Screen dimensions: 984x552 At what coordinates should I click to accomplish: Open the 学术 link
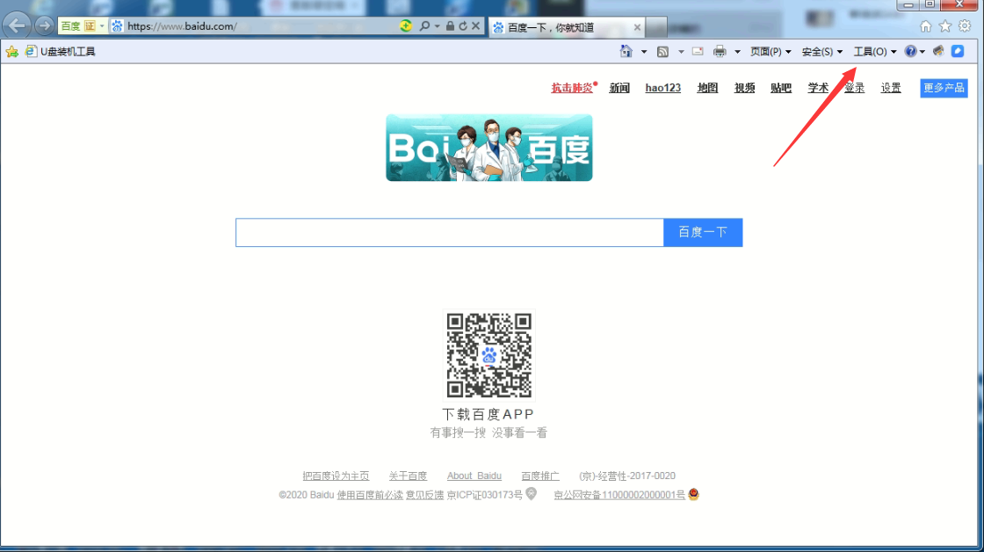[818, 88]
